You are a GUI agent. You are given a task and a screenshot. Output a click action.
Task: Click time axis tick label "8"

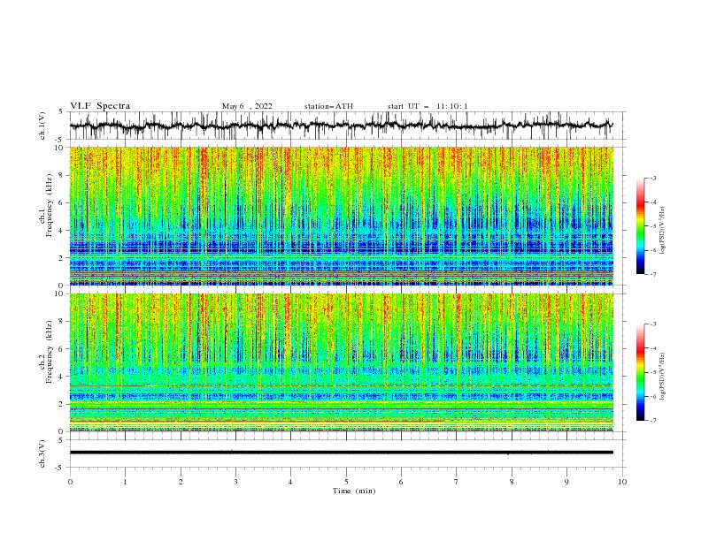click(x=512, y=482)
